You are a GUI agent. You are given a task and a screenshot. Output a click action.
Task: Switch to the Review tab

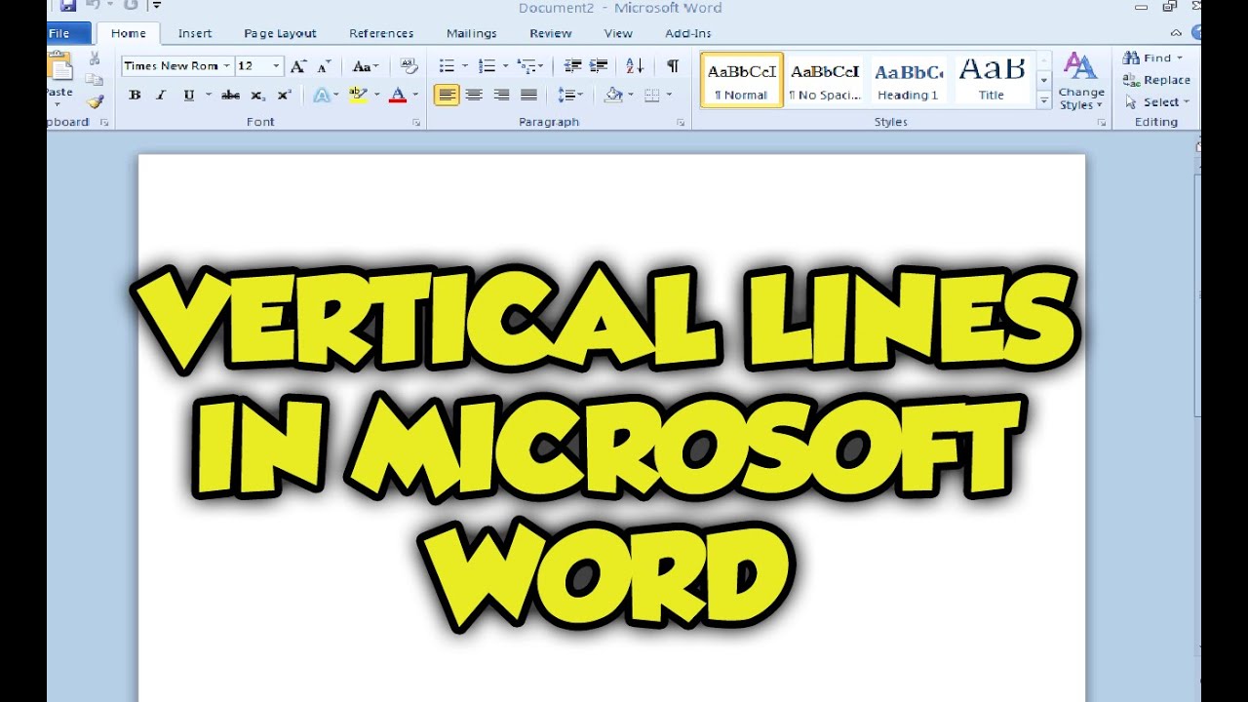(551, 33)
